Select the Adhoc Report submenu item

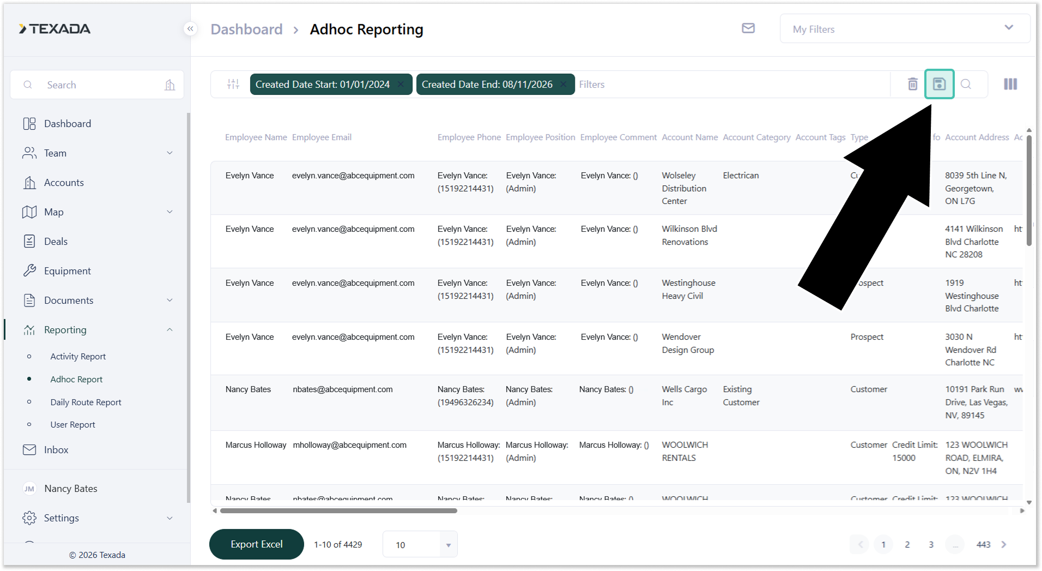point(76,380)
